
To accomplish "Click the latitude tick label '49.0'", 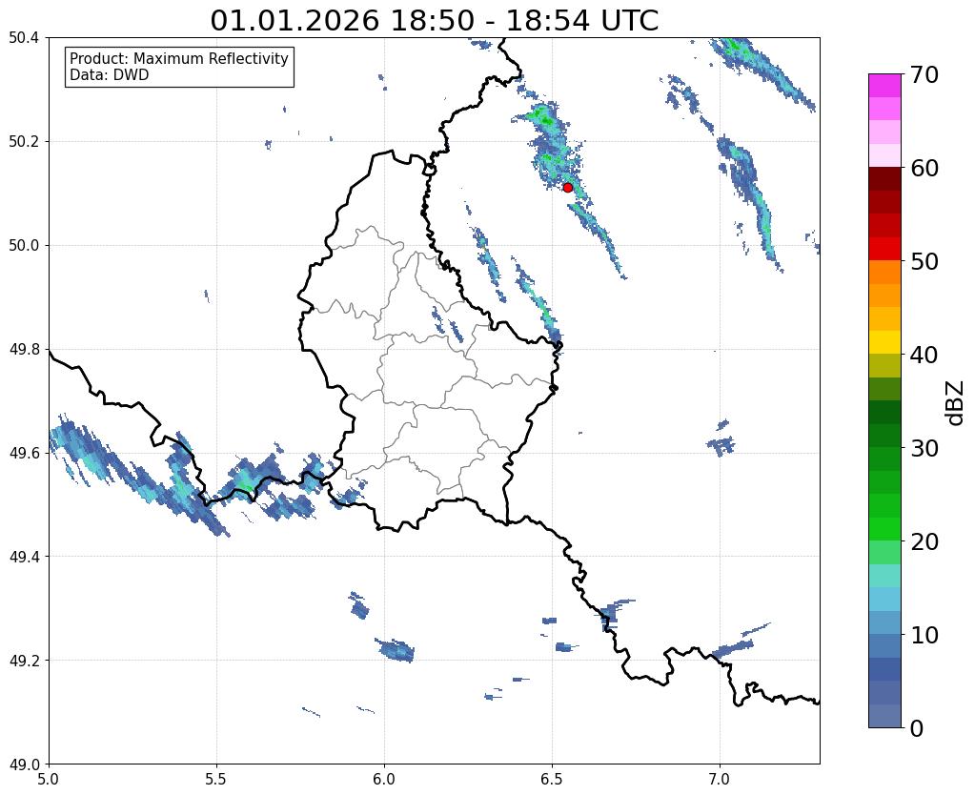I will pyautogui.click(x=24, y=764).
